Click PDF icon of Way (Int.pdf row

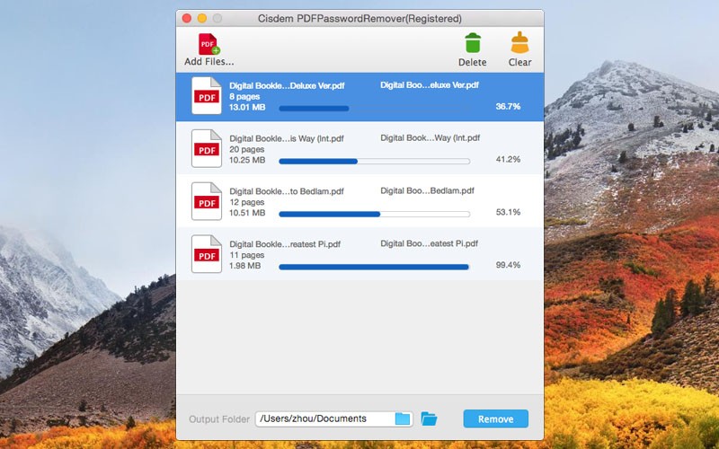(207, 148)
